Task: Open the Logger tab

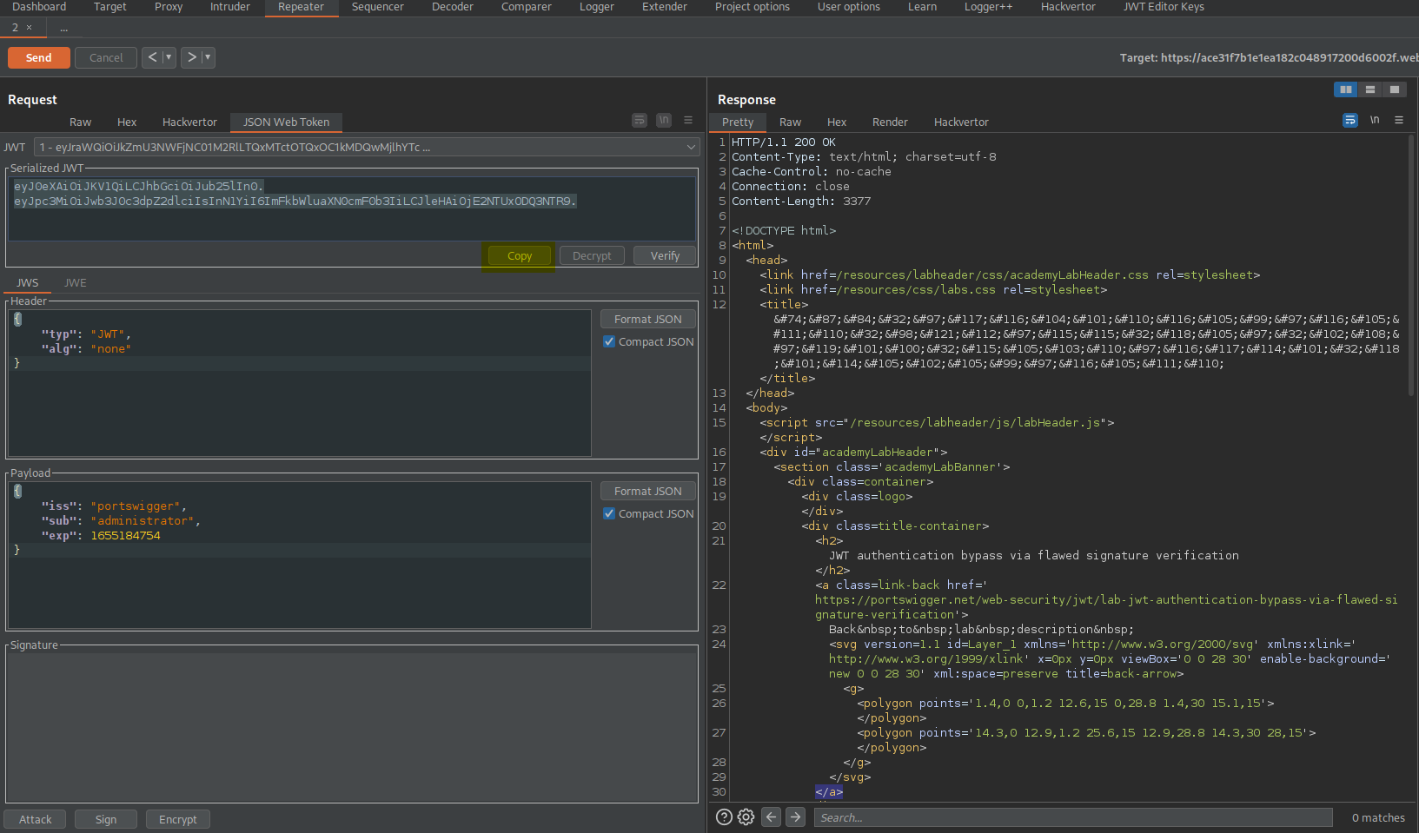Action: point(597,7)
